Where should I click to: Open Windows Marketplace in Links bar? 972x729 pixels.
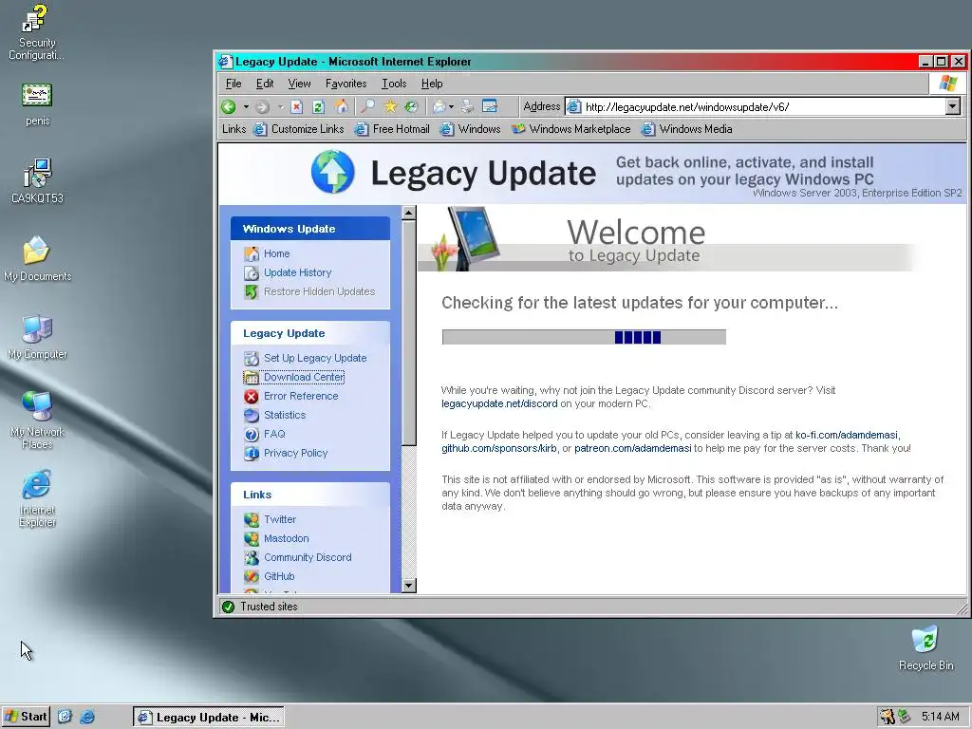[x=570, y=129]
